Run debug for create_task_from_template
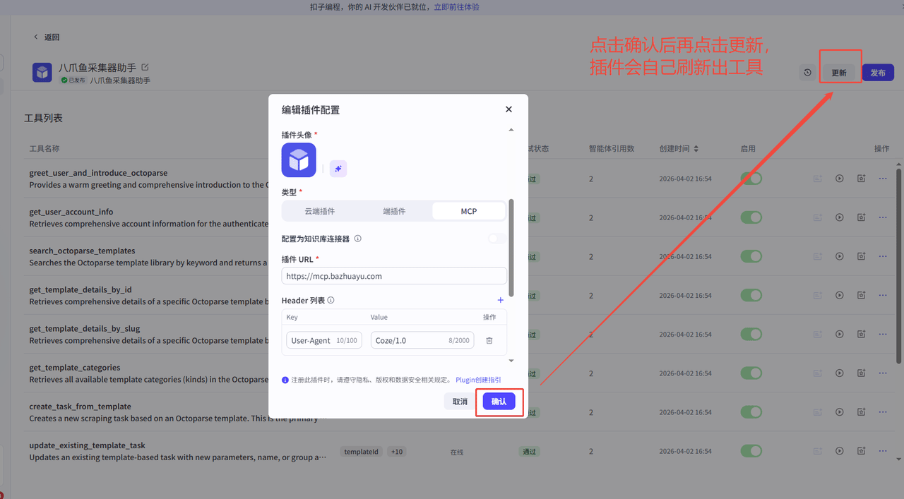 tap(840, 412)
